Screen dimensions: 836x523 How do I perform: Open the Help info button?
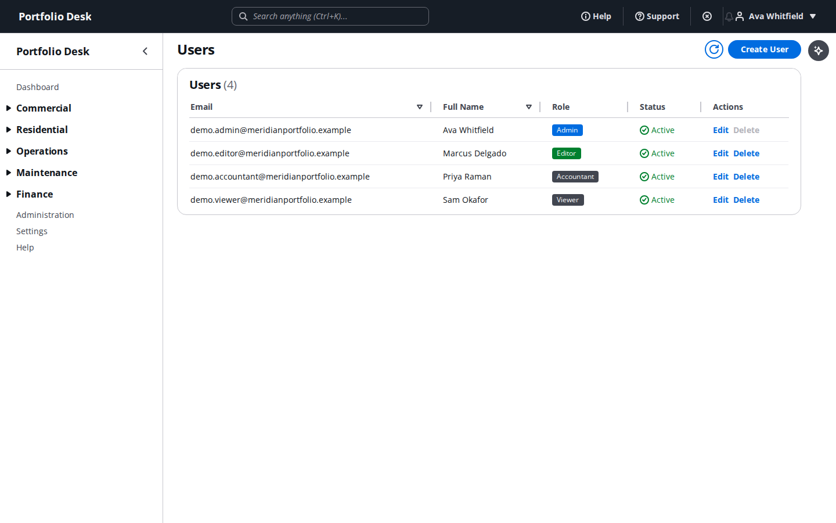pos(596,16)
